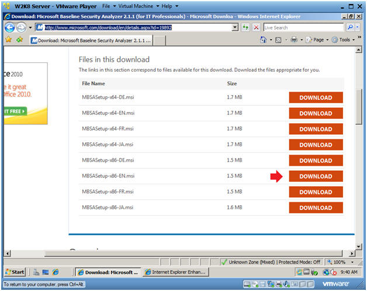Click the search magnifier icon

350,27
